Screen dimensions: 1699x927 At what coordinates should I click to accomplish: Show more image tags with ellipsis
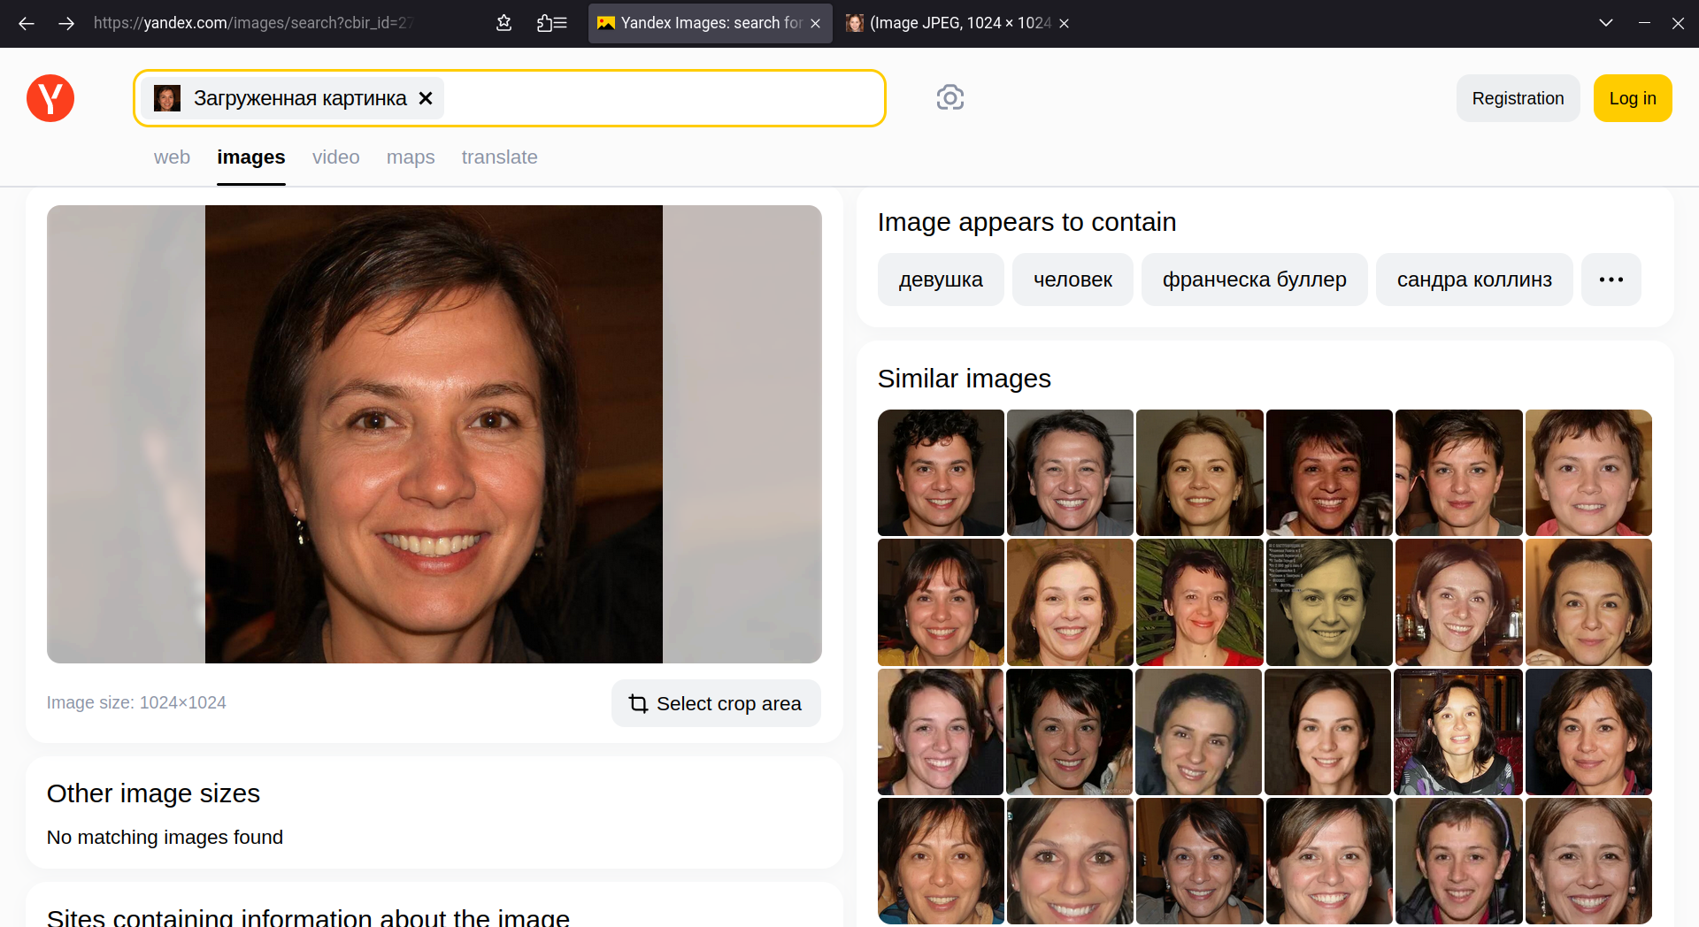[1611, 280]
